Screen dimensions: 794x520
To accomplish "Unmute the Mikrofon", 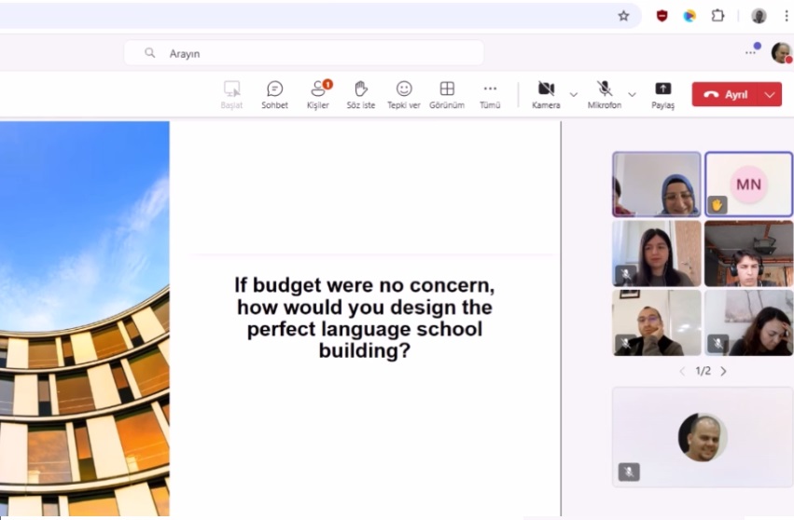I will [604, 95].
